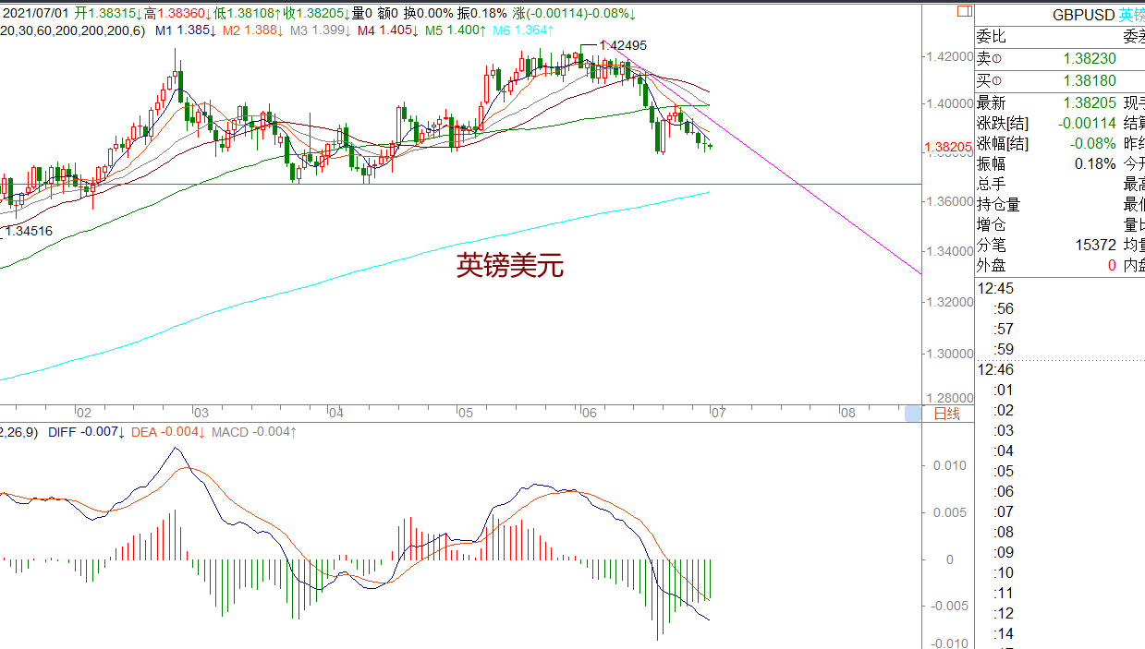Screen dimensions: 1145x649
Task: Click the M3 1.399 moving average label
Action: click(x=321, y=30)
